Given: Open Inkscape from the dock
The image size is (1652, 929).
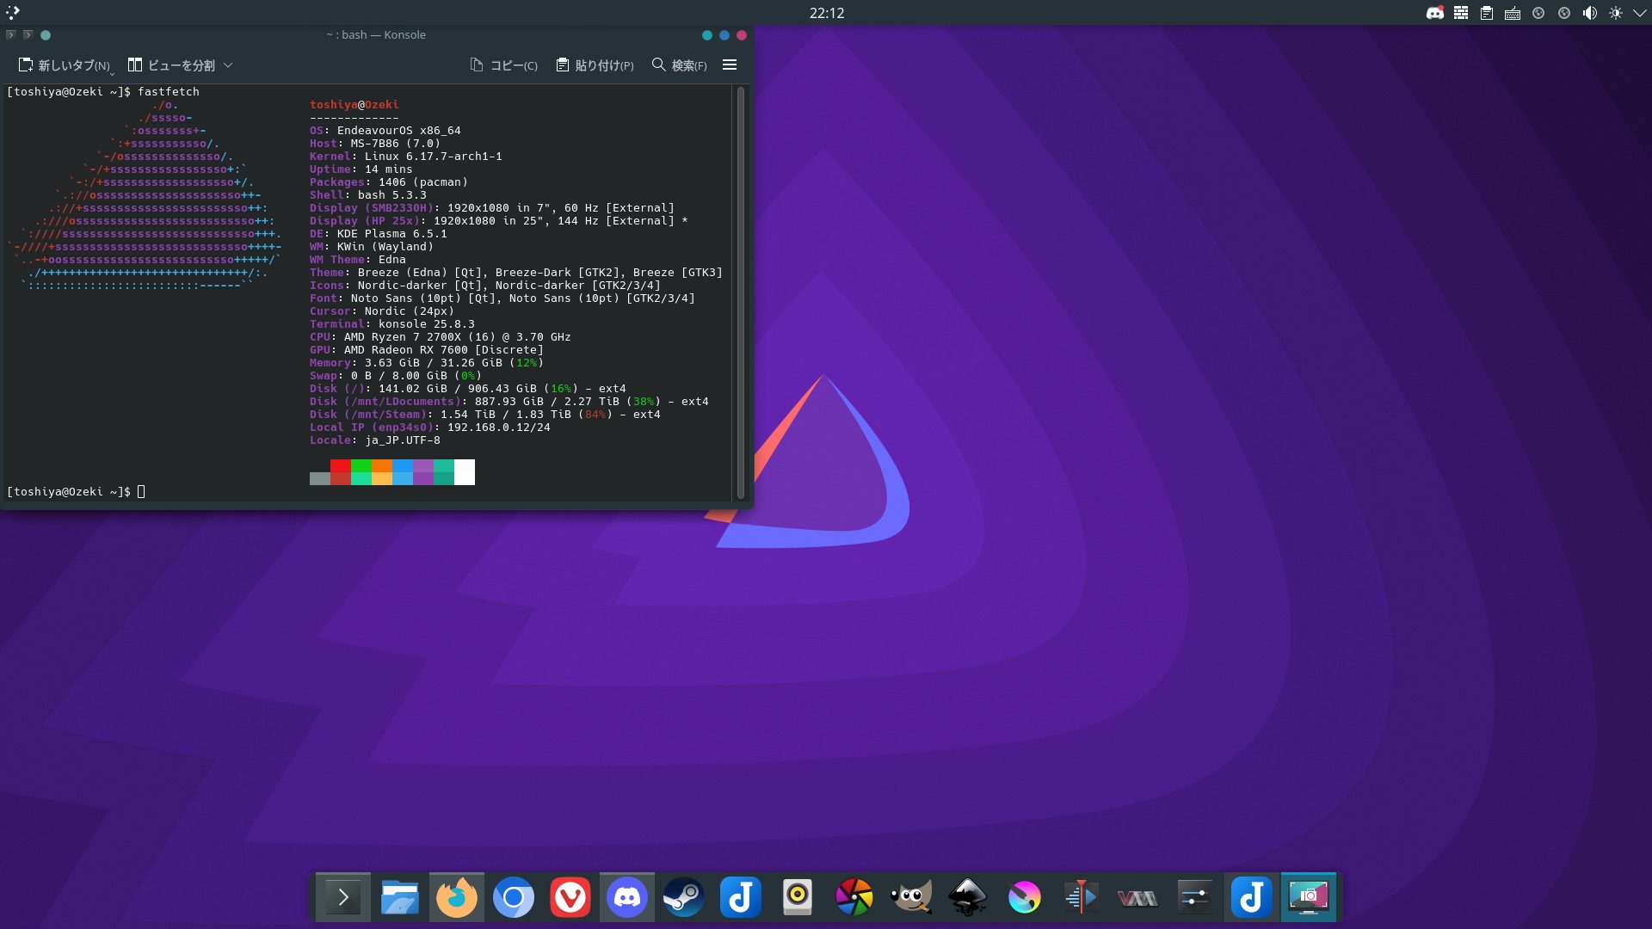Looking at the screenshot, I should [967, 898].
